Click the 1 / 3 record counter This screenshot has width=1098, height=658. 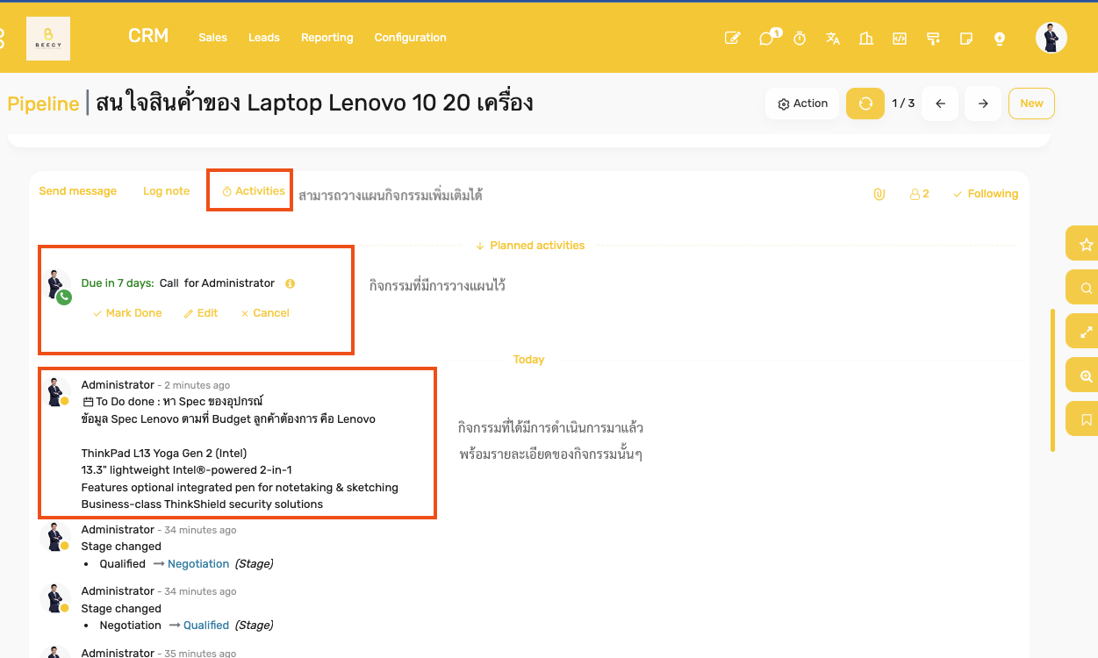(x=903, y=104)
